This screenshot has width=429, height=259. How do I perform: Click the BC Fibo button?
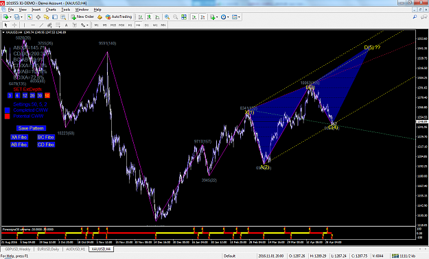tap(46, 137)
